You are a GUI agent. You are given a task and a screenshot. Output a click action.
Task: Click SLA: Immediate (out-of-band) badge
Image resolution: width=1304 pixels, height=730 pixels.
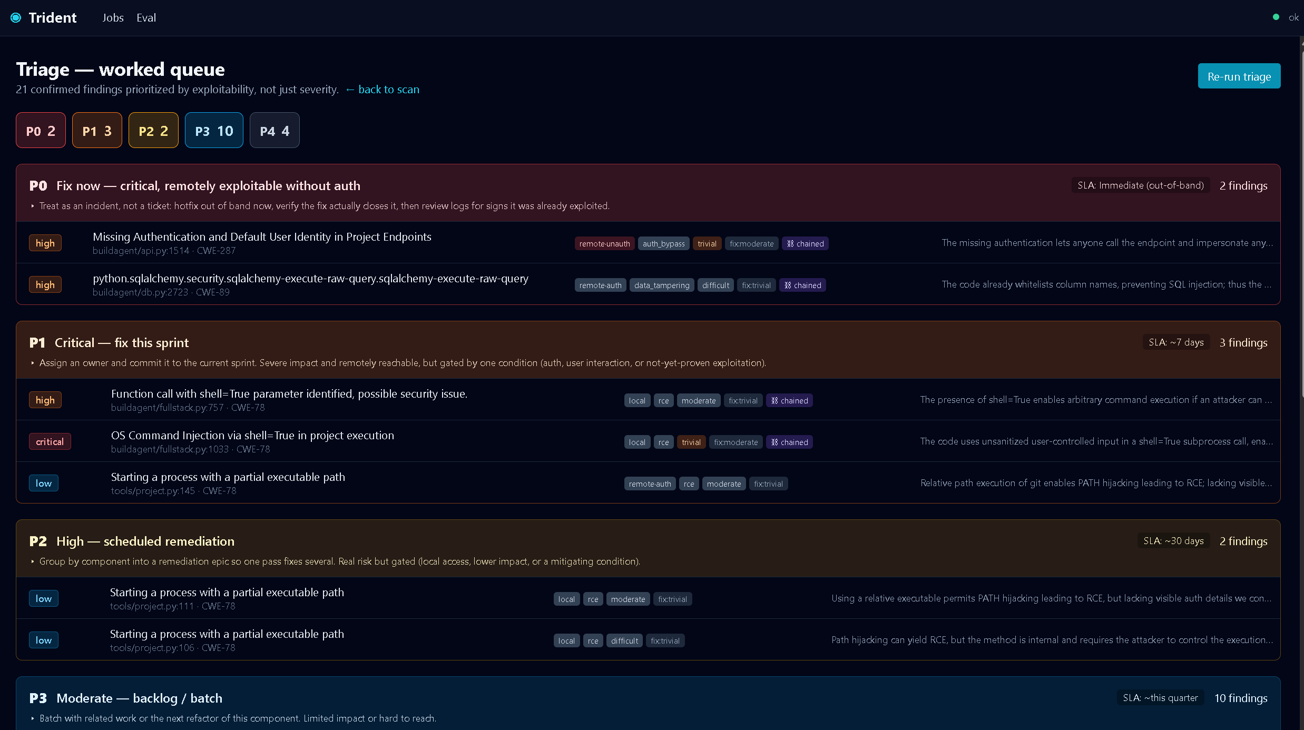[x=1140, y=185]
